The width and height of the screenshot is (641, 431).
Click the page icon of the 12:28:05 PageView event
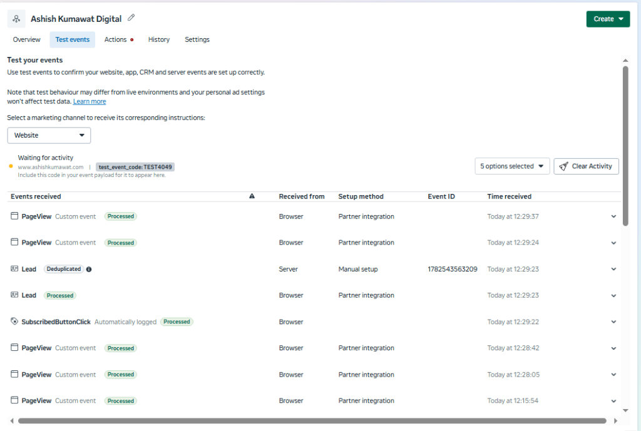(x=14, y=374)
